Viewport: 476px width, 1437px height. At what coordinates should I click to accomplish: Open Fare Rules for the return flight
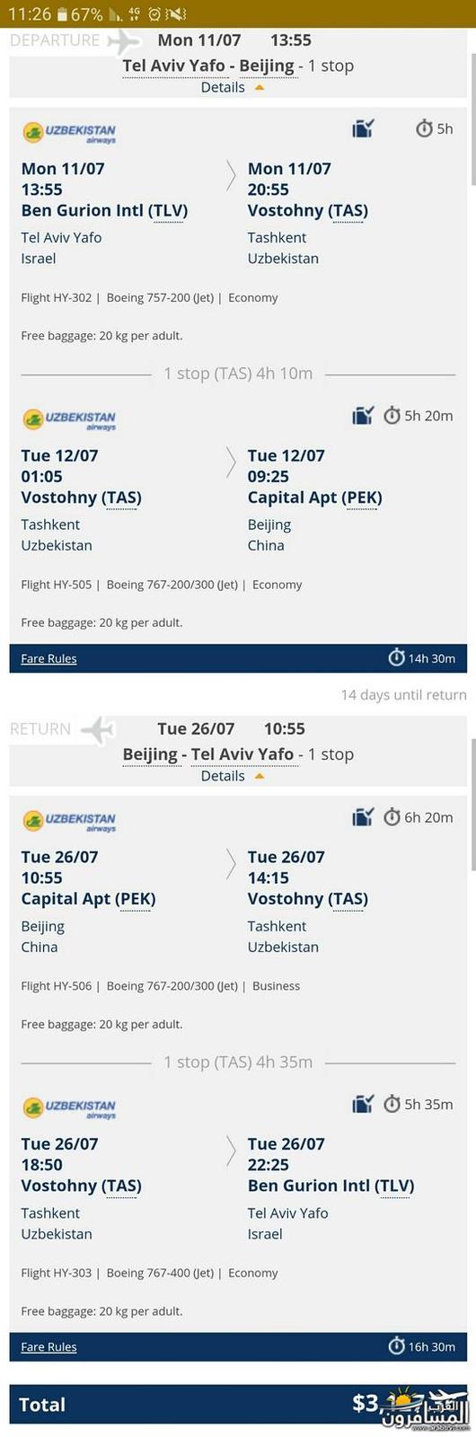click(x=48, y=1347)
